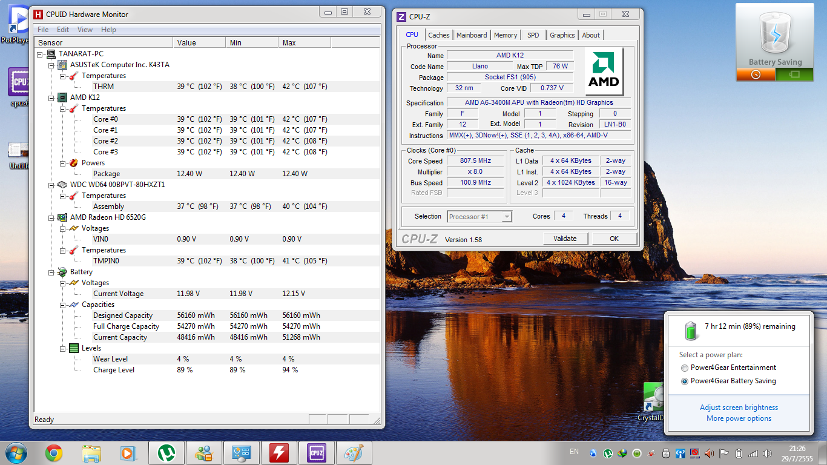Screen dimensions: 827x465
Task: Switch to Paint taskbar button
Action: coord(354,453)
